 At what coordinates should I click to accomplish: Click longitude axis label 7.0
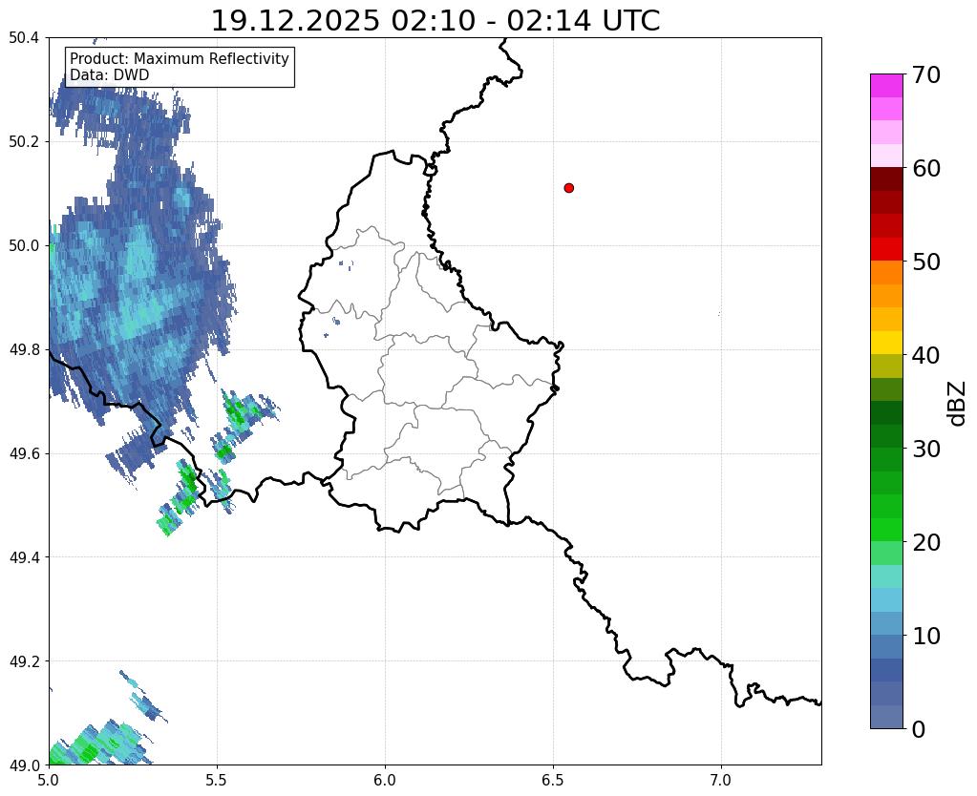coord(722,780)
